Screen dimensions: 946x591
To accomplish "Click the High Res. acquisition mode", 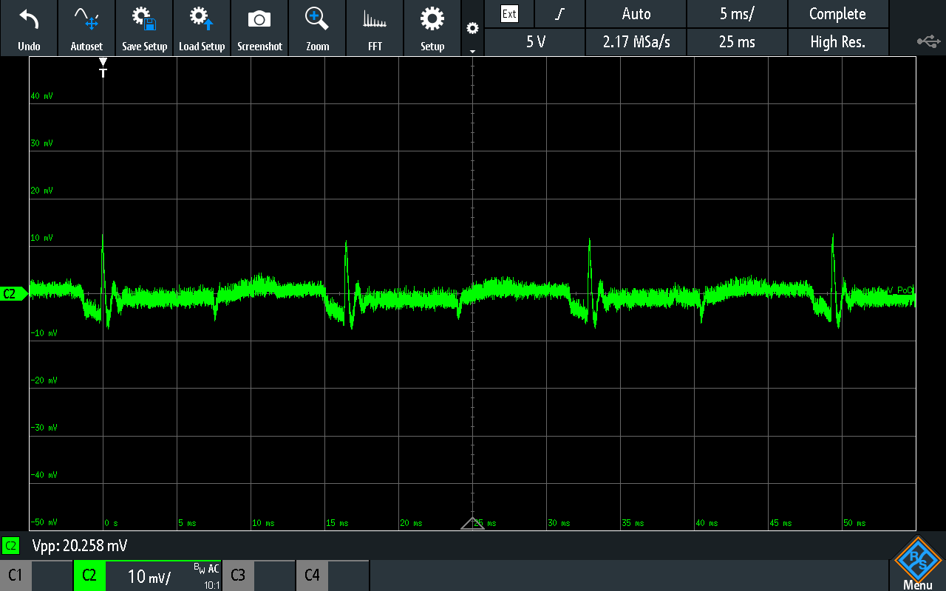I will pos(838,42).
